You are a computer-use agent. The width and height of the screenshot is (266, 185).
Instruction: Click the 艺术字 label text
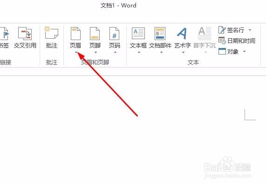pyautogui.click(x=183, y=46)
